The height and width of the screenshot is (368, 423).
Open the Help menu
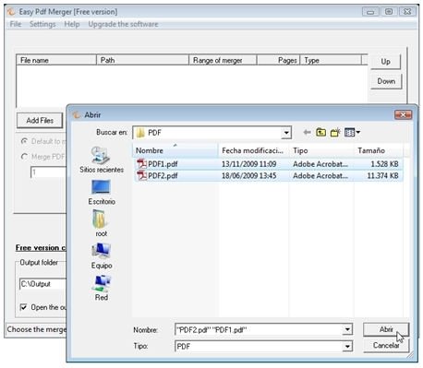point(72,24)
